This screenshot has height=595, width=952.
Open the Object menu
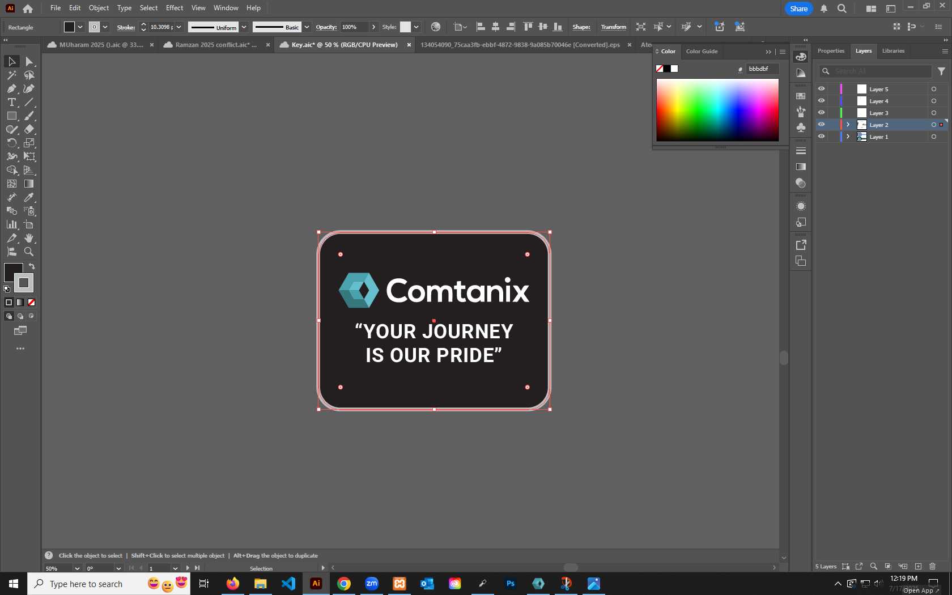99,8
